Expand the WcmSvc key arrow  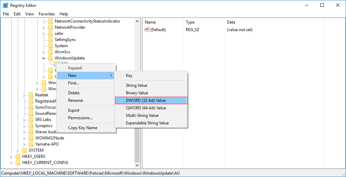tap(43, 52)
